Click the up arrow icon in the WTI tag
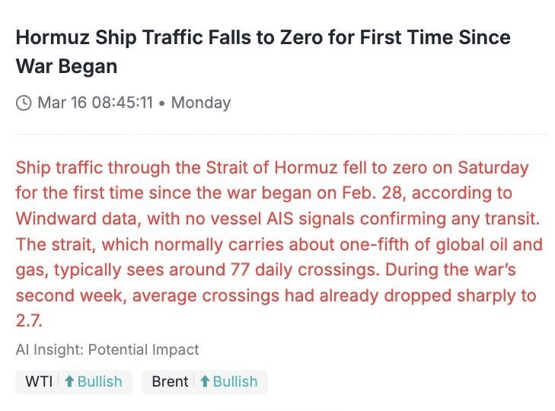Viewport: 555px width, 411px height. tap(69, 381)
